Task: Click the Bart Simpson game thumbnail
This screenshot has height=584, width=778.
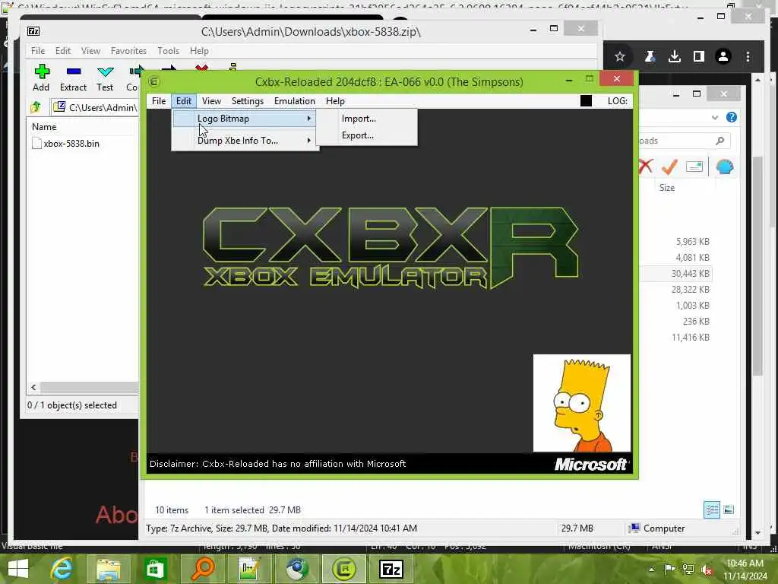Action: pos(581,403)
